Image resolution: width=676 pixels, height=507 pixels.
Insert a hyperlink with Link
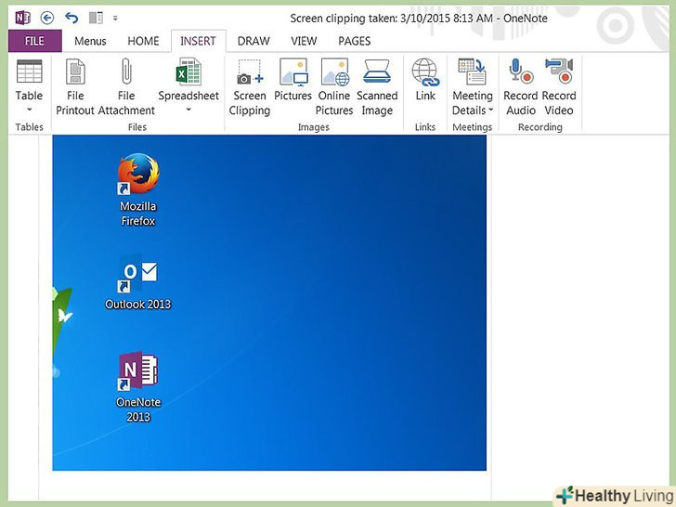point(425,87)
